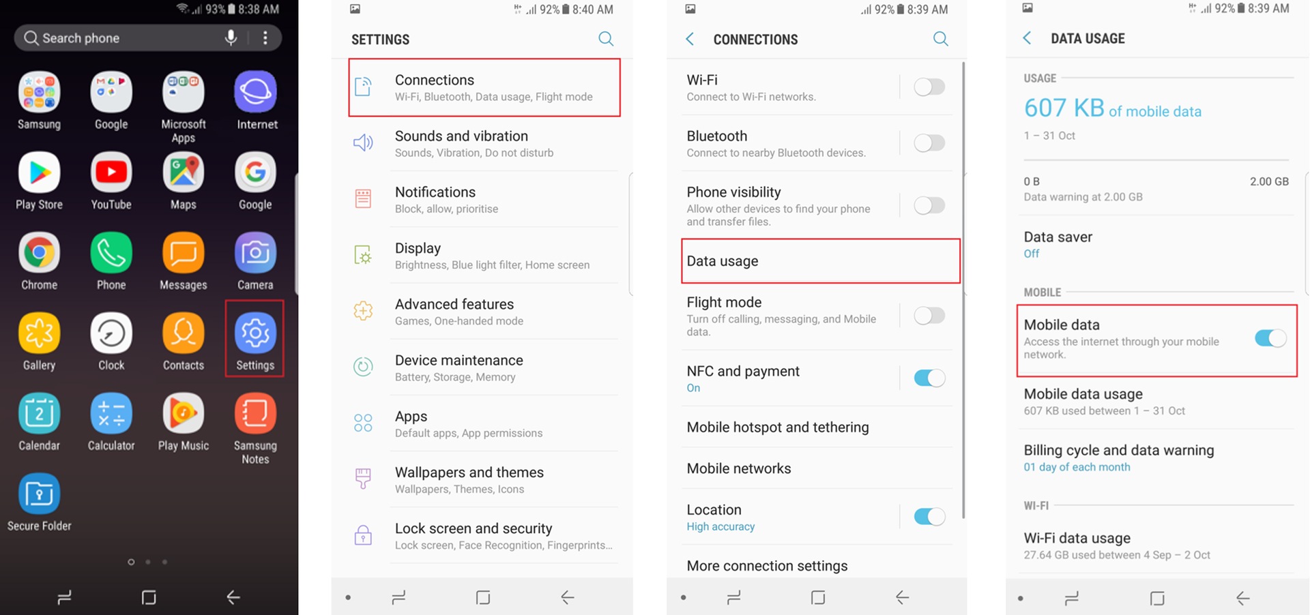This screenshot has width=1310, height=615.
Task: Enable the Wi-Fi toggle
Action: tap(929, 87)
